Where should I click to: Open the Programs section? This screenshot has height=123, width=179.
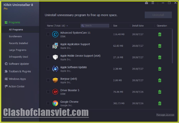(14, 22)
